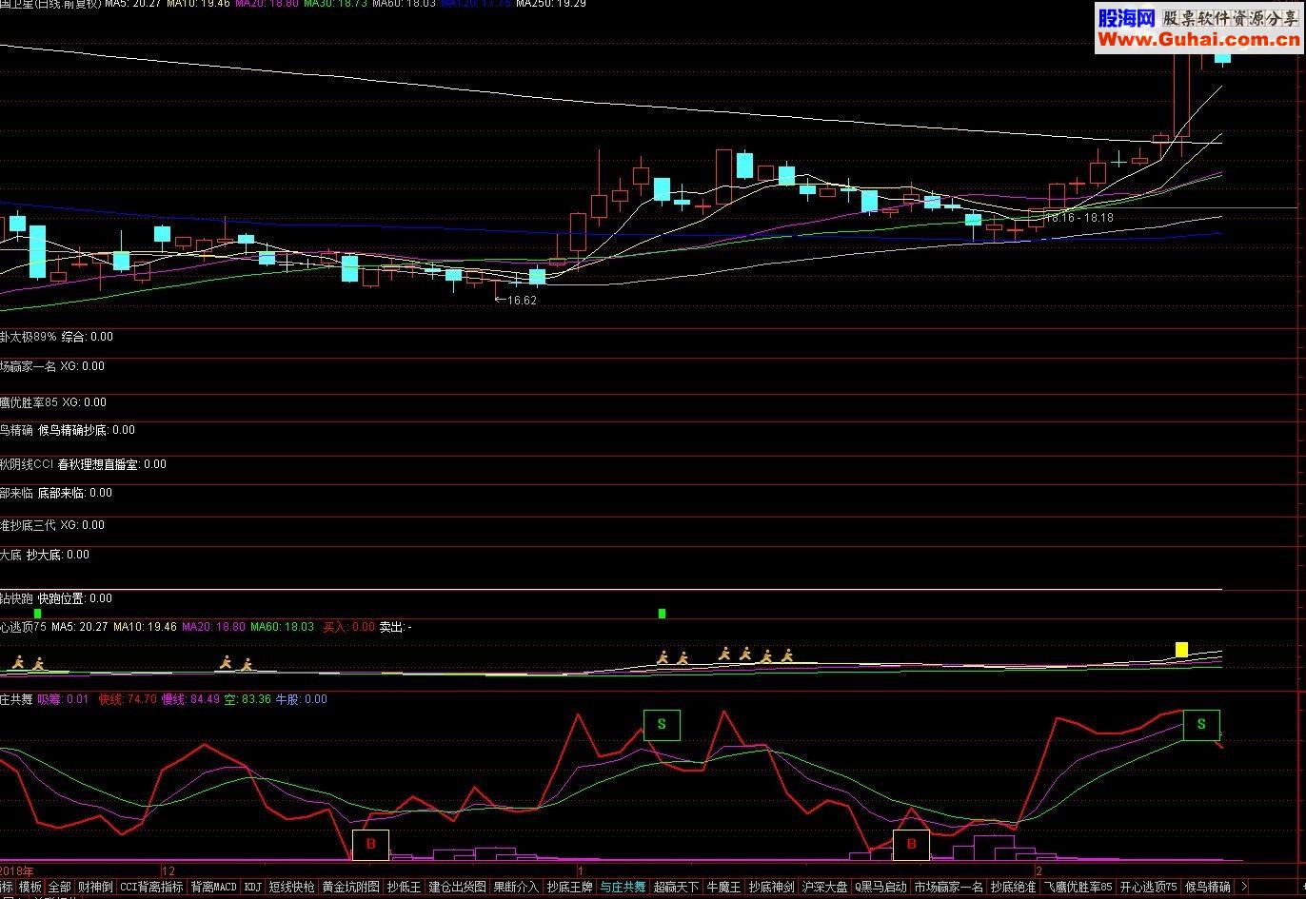This screenshot has width=1306, height=899.
Task: Click the leftmost running-man icon
Action: pyautogui.click(x=17, y=662)
